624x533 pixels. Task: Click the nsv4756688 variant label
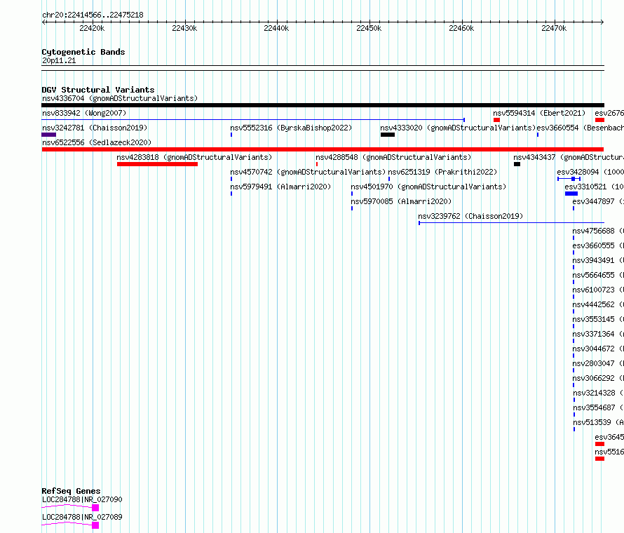coord(598,231)
